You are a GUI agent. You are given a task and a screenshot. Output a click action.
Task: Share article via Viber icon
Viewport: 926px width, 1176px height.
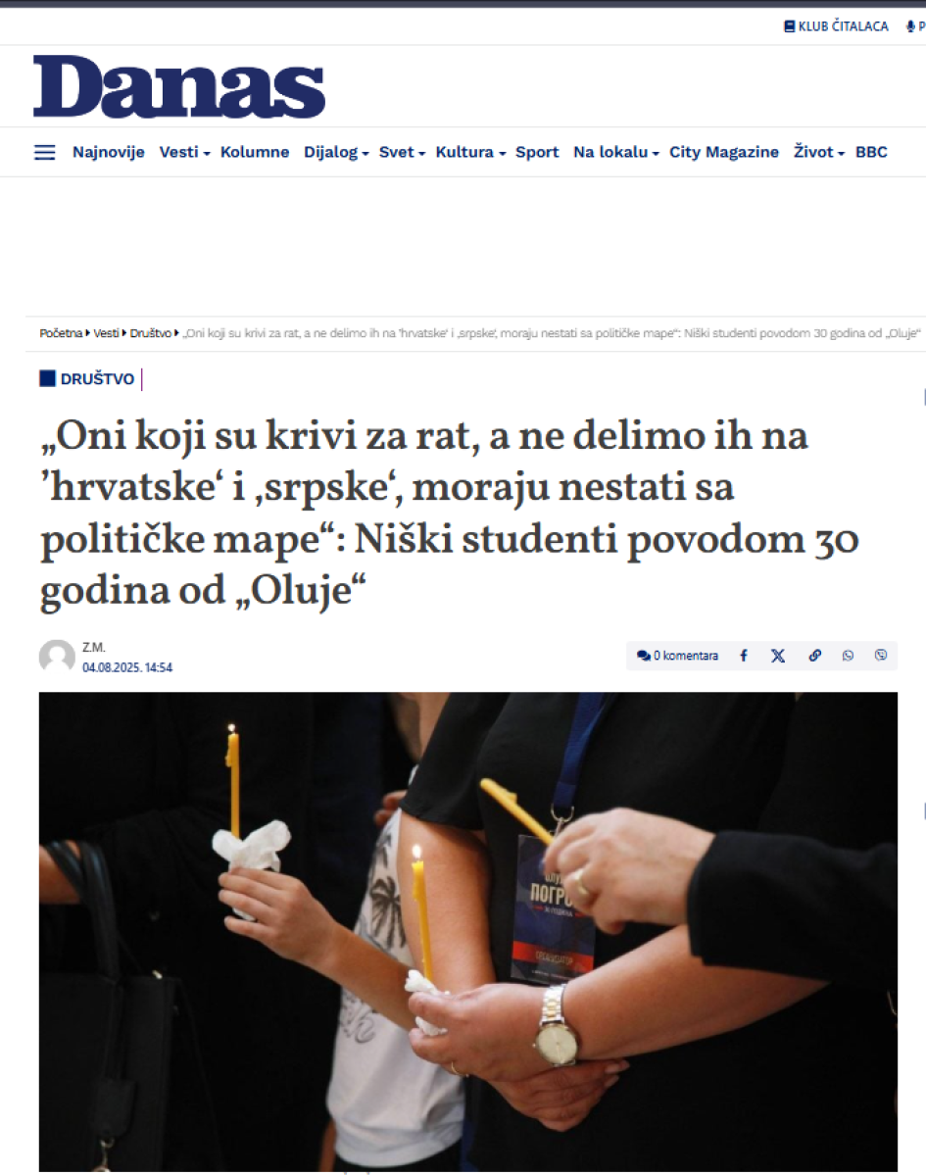pos(881,656)
